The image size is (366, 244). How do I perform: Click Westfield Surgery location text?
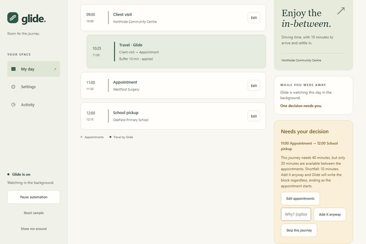click(x=126, y=90)
